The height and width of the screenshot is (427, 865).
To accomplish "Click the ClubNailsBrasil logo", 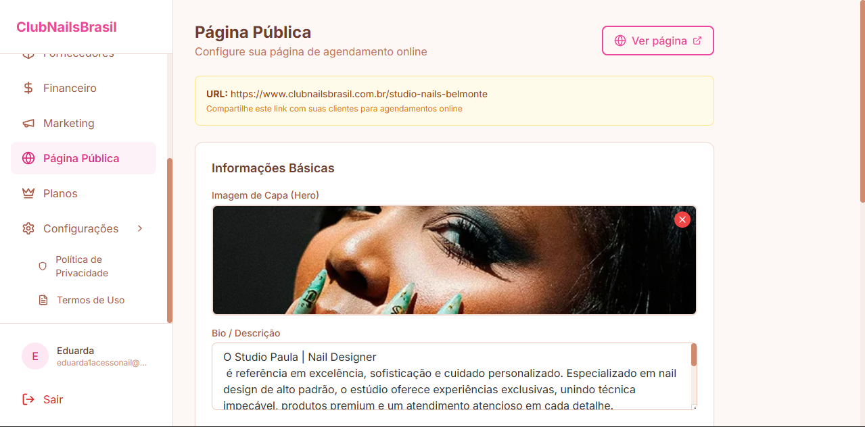I will 66,27.
